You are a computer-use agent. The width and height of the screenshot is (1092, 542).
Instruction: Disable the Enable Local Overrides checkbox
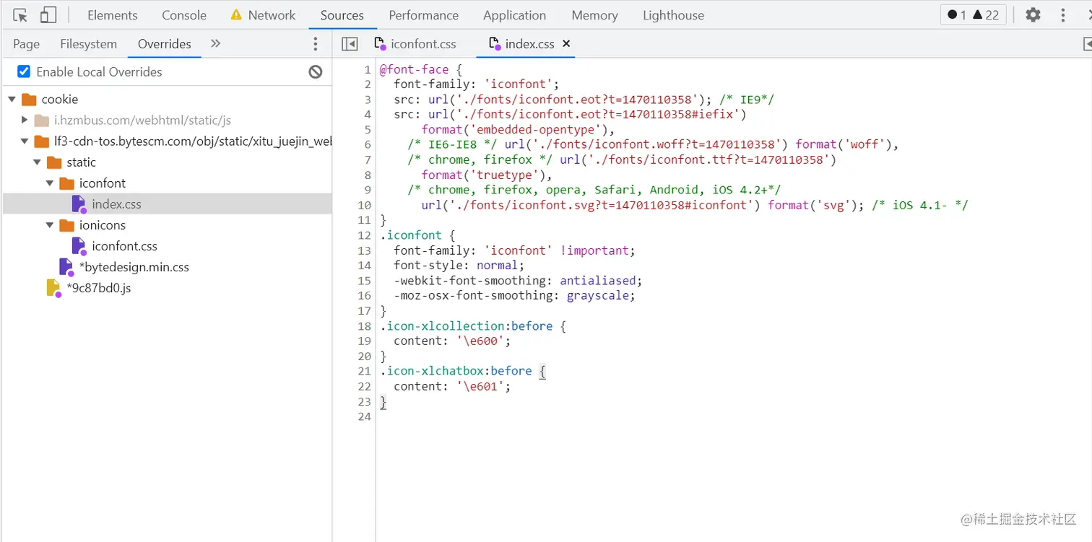(x=24, y=71)
